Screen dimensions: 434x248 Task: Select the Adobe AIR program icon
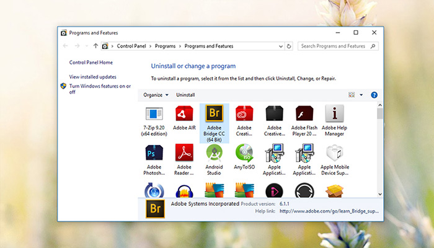point(184,113)
